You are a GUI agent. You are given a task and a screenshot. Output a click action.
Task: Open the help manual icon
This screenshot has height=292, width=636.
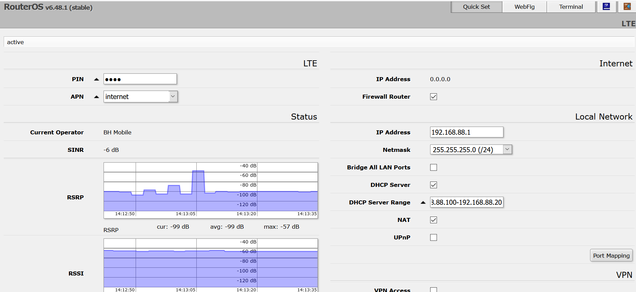pyautogui.click(x=606, y=7)
